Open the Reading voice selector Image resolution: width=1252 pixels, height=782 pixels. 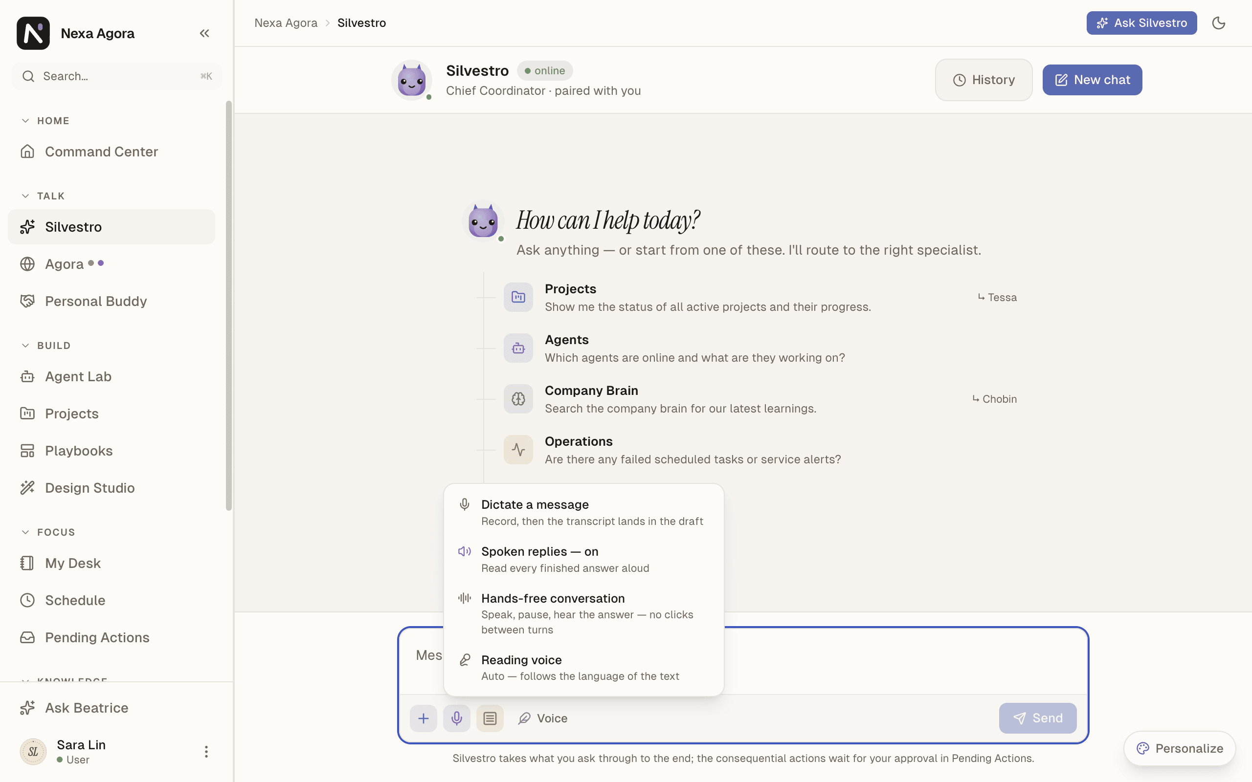tap(583, 667)
